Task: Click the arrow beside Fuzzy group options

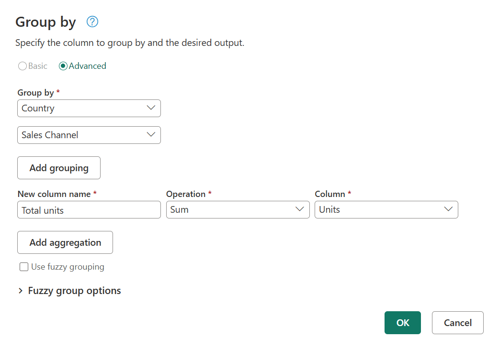Action: click(20, 290)
